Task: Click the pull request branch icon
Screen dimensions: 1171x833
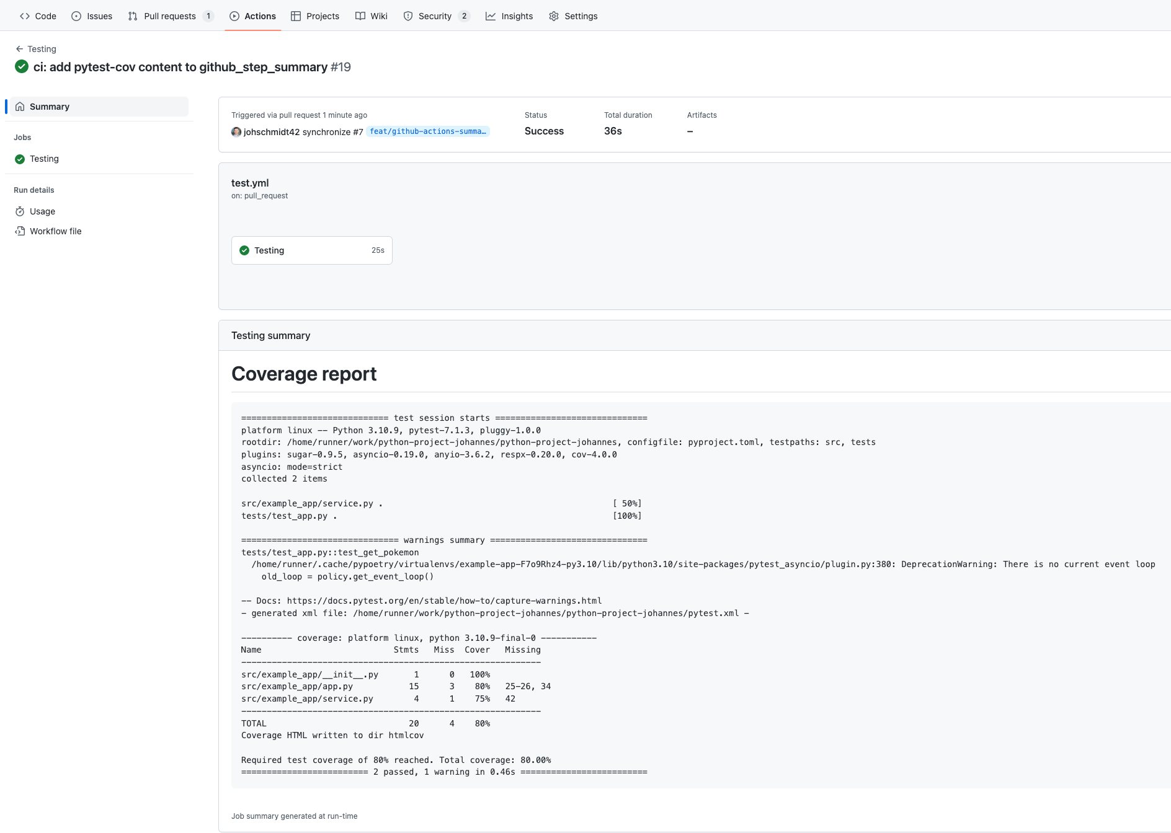Action: [133, 16]
